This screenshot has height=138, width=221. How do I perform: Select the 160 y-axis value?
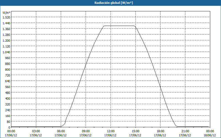8,116
